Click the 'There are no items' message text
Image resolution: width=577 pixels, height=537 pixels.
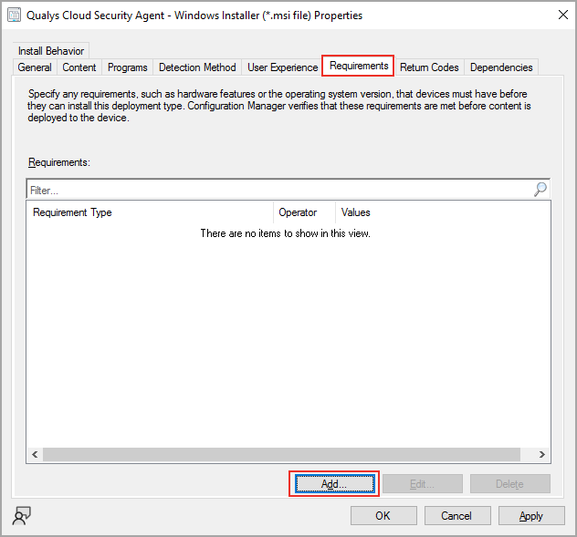[285, 233]
